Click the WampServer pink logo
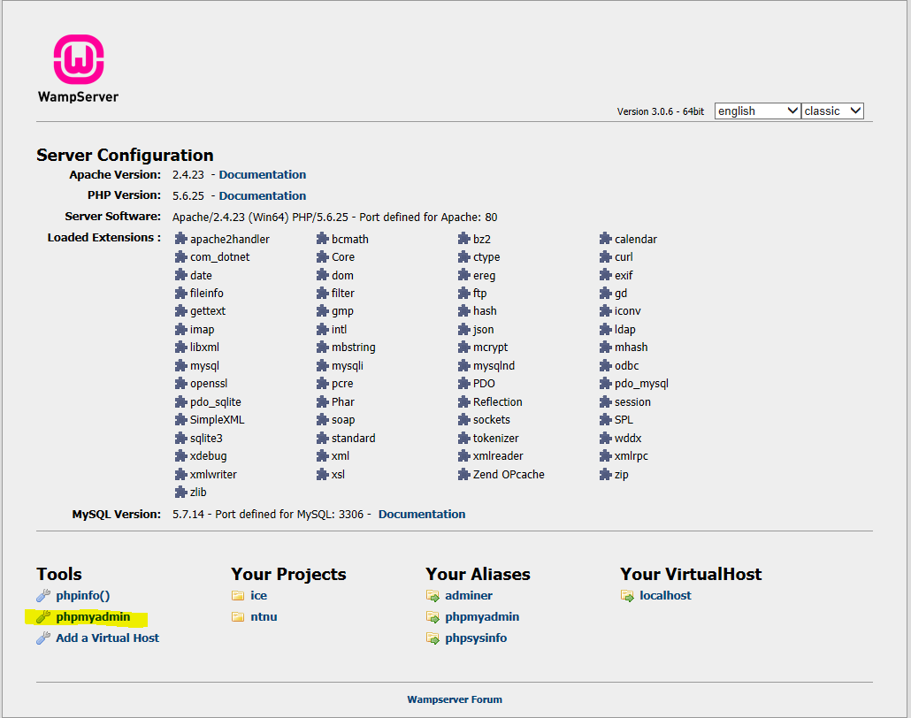Image resolution: width=911 pixels, height=718 pixels. point(79,59)
